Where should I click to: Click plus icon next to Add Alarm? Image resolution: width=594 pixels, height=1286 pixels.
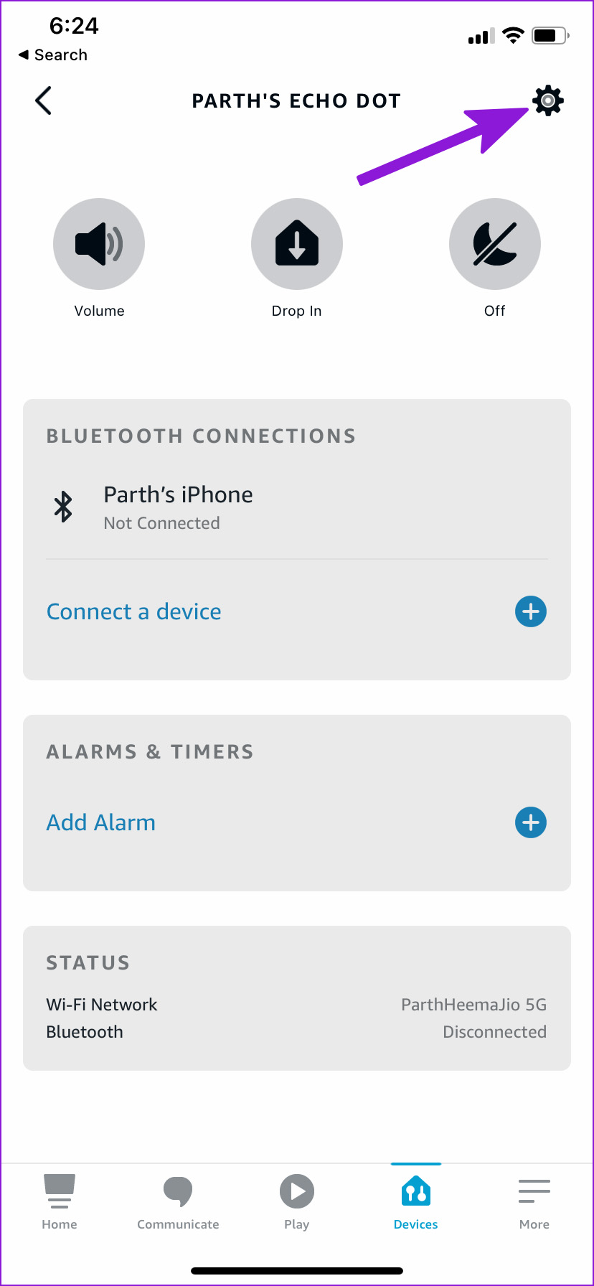point(531,822)
